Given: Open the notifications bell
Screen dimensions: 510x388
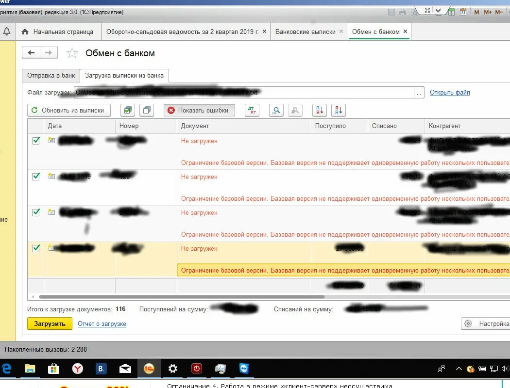Looking at the screenshot, I should [7, 32].
